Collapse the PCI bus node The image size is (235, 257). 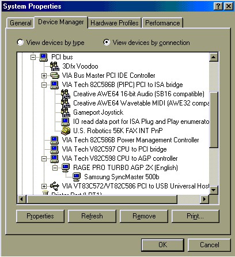point(33,57)
